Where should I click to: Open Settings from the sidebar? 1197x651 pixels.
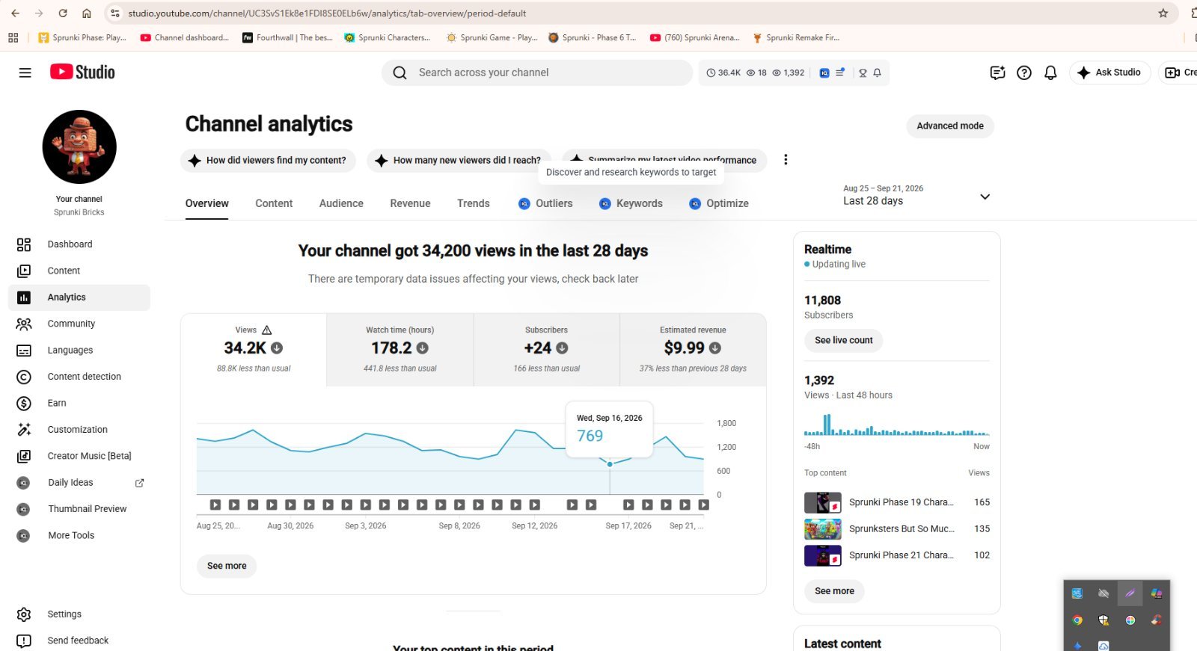click(79, 614)
